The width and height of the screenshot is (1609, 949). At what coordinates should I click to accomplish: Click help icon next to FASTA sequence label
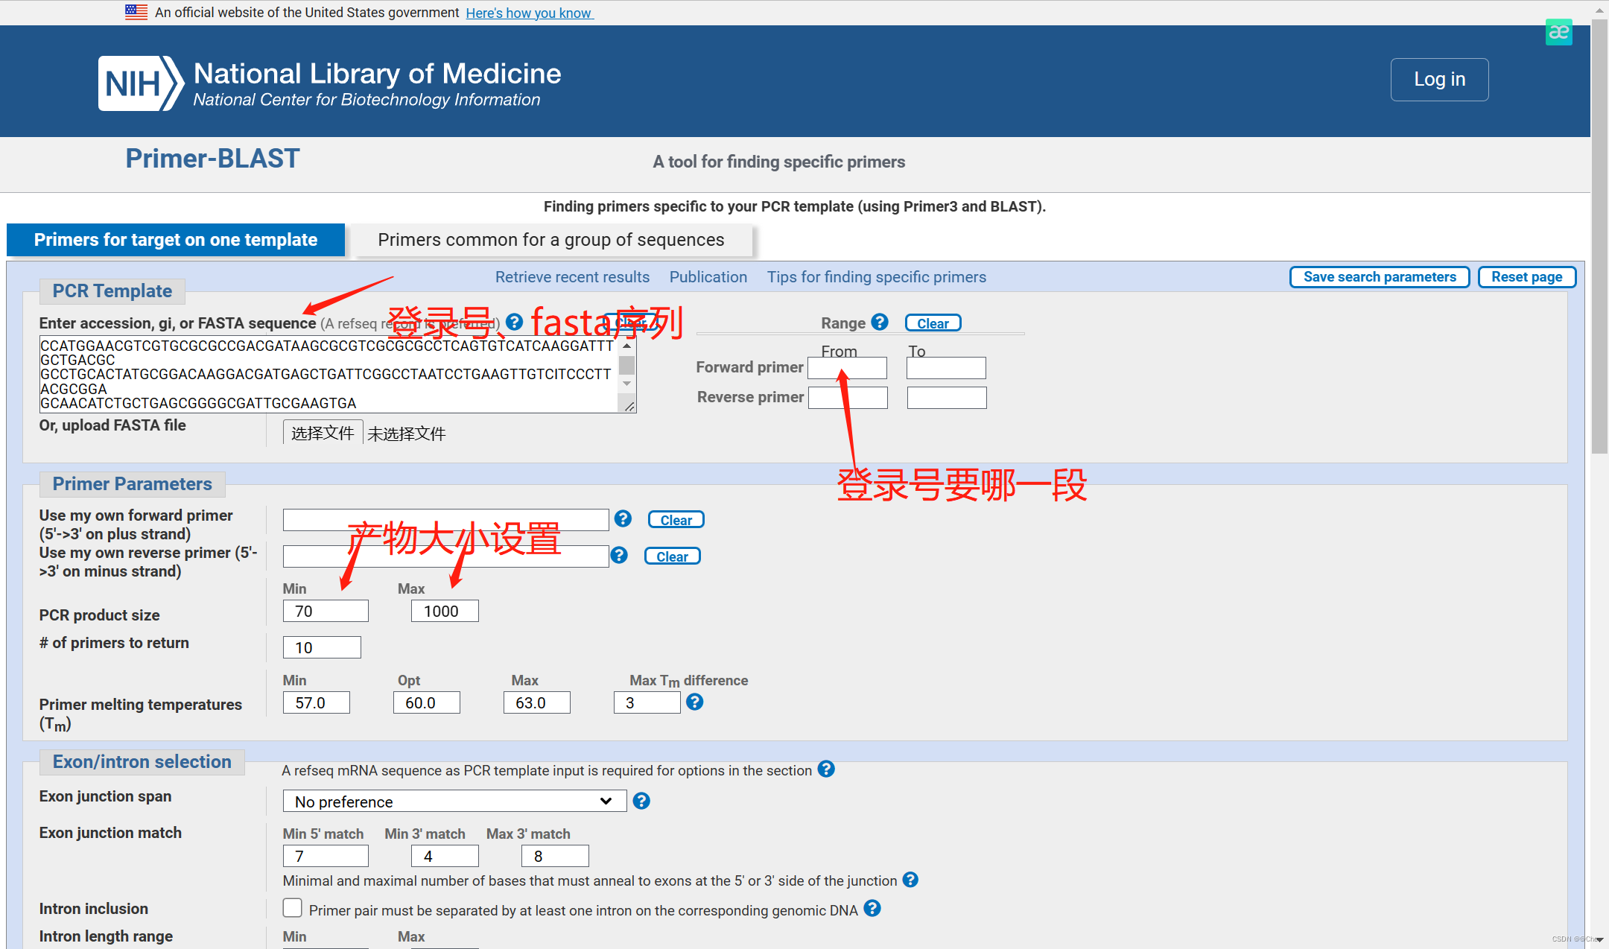[514, 322]
